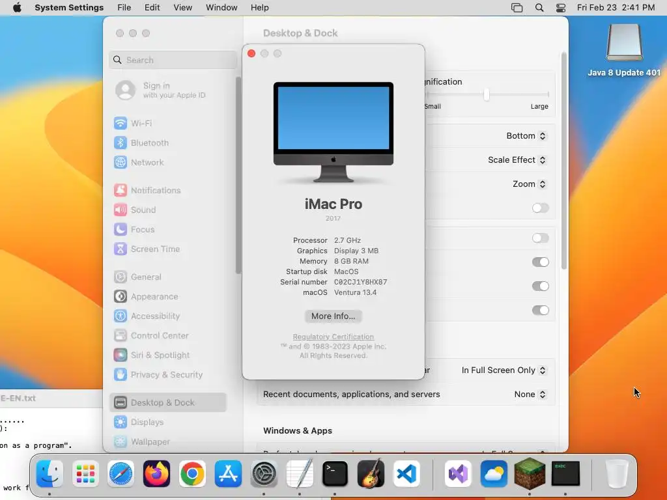Open Wallpaper settings in sidebar
The width and height of the screenshot is (667, 500).
(x=141, y=442)
